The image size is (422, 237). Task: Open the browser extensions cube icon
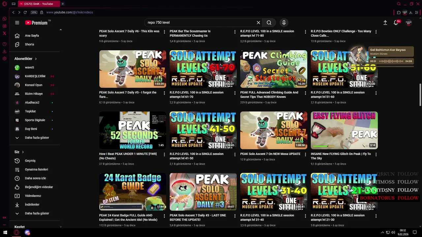coord(399,13)
